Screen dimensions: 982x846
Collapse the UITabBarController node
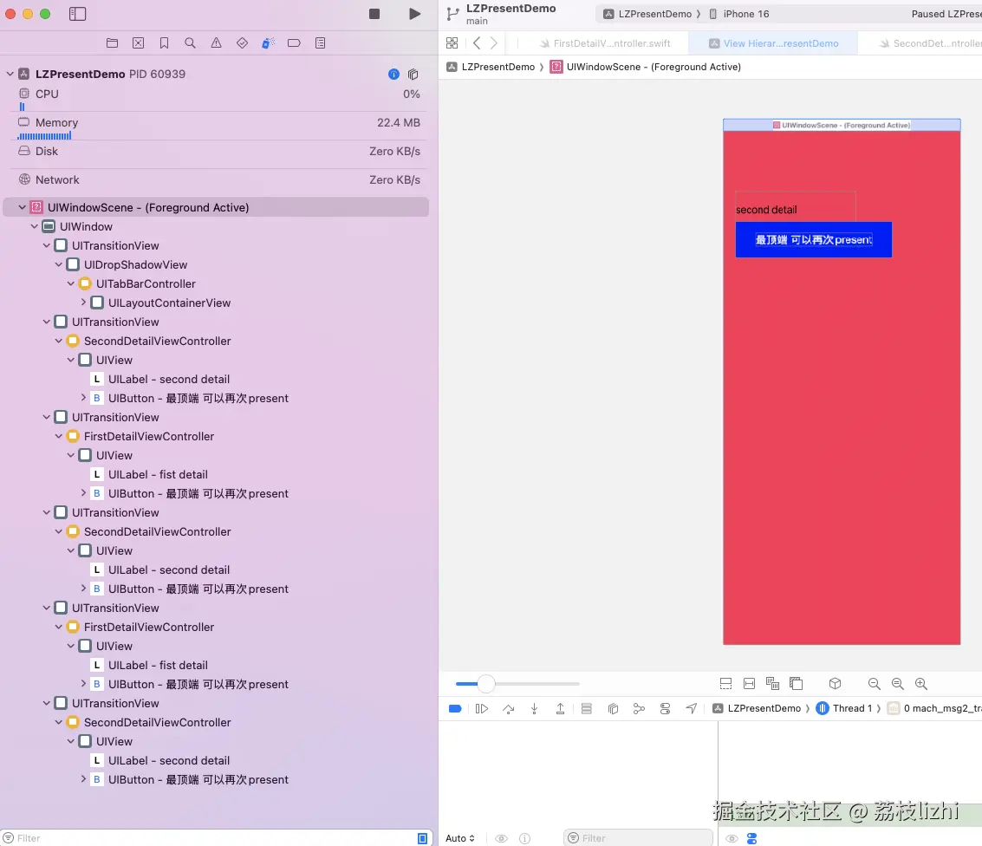(71, 283)
